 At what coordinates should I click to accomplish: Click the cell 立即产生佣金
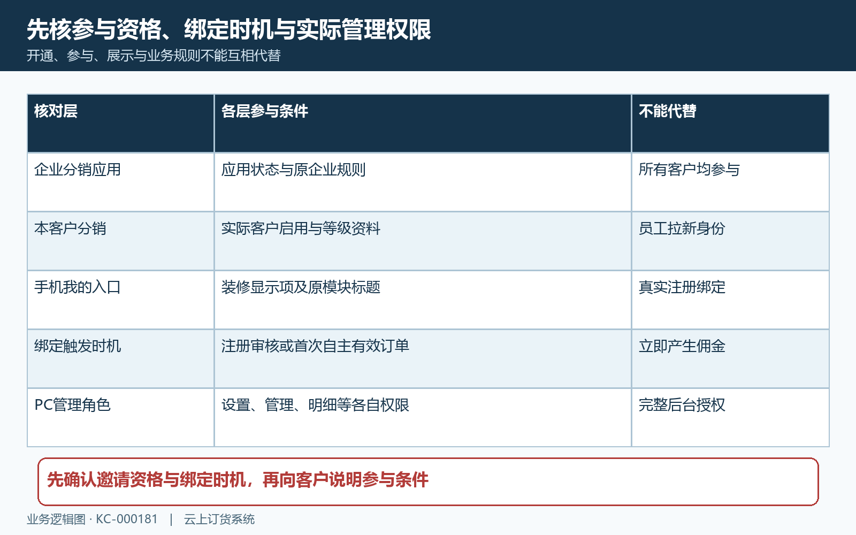coord(730,359)
